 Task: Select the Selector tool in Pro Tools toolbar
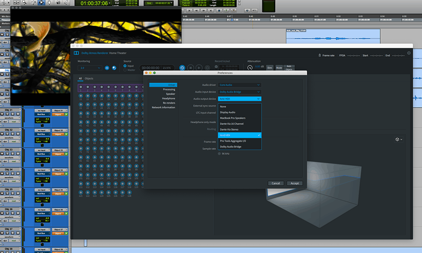click(x=41, y=3)
